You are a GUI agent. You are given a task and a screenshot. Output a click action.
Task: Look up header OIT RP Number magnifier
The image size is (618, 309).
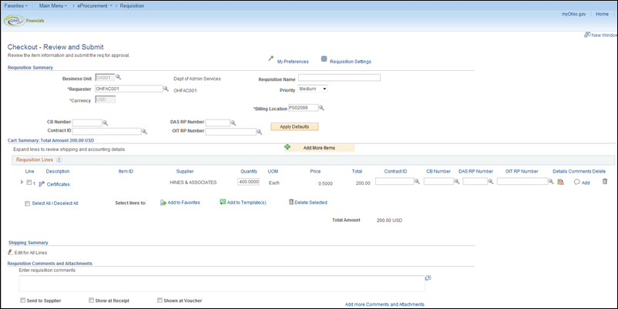click(260, 132)
